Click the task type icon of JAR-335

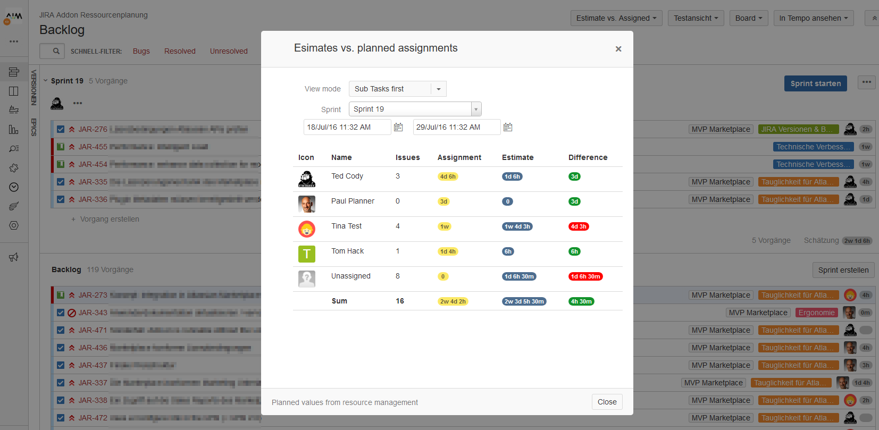61,182
